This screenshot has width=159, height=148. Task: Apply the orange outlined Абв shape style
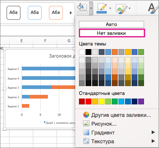(x=56, y=13)
